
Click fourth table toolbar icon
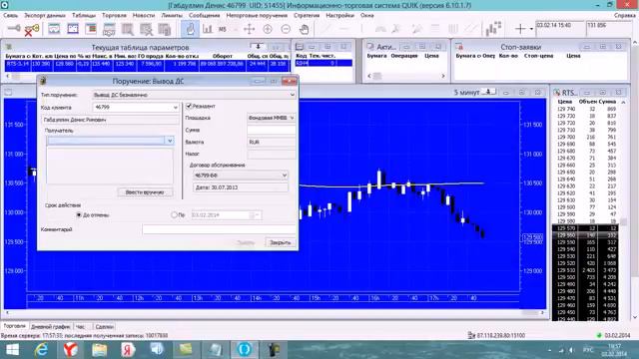(x=109, y=29)
